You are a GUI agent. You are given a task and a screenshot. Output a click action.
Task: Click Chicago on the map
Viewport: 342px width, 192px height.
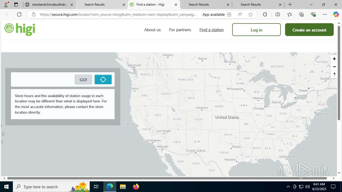(x=259, y=108)
